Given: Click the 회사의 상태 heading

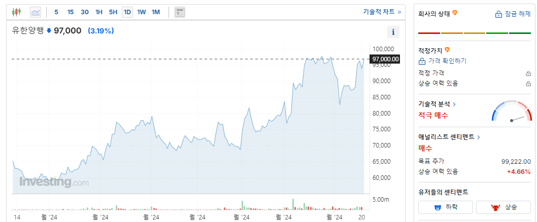Looking at the screenshot, I should click(434, 14).
